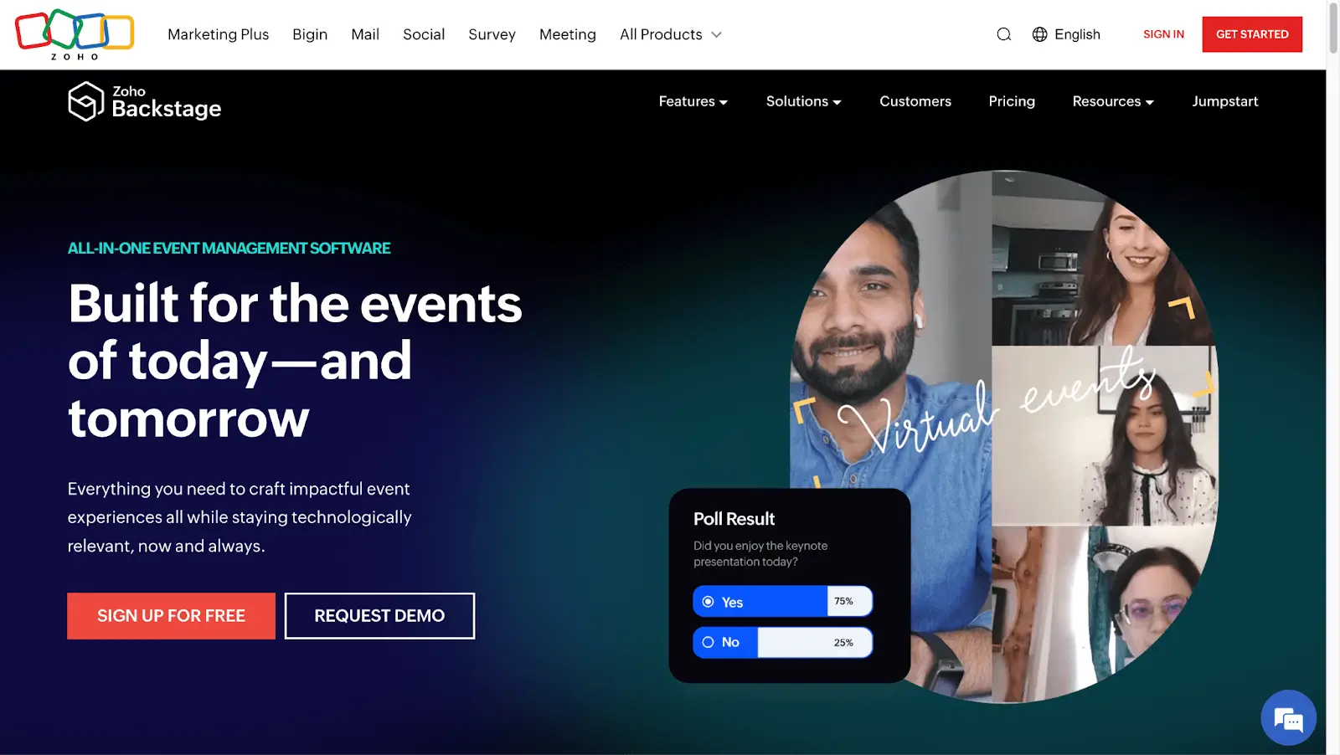Image resolution: width=1340 pixels, height=755 pixels.
Task: Click the globe language icon
Action: 1039,34
